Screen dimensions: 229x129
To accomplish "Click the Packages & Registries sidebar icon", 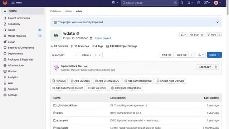I will click(x=5, y=59).
